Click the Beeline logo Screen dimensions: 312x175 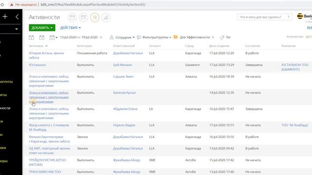point(304,16)
